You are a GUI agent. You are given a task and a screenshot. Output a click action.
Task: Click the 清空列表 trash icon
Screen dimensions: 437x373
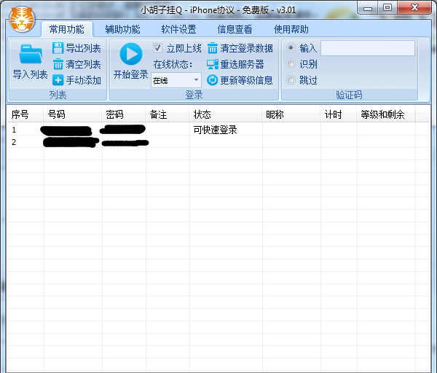point(58,64)
